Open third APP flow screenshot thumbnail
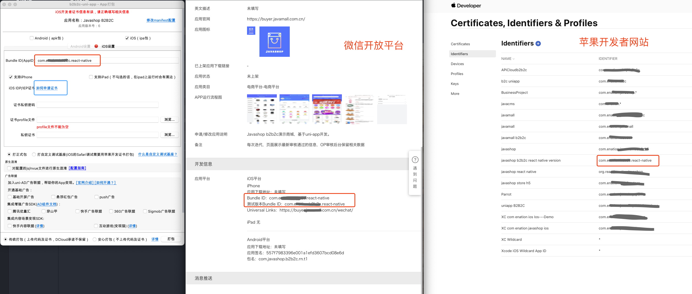 (327, 109)
